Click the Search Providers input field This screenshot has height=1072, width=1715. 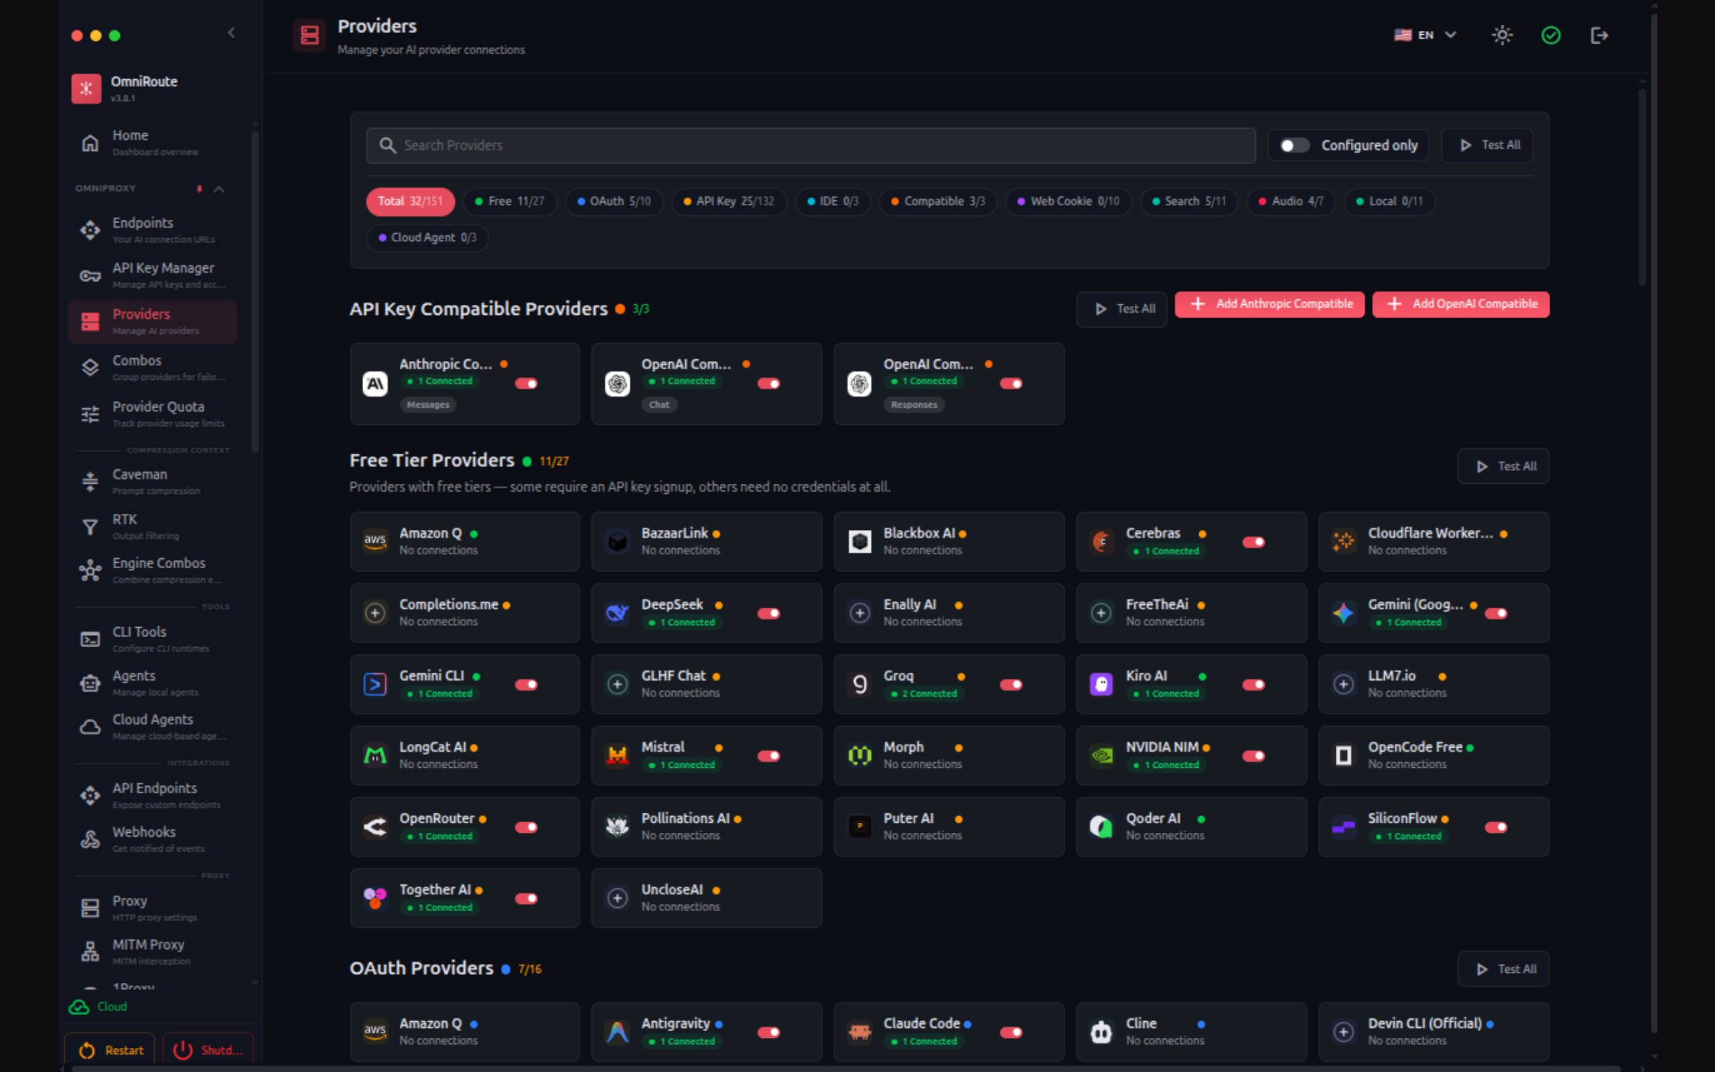[x=811, y=145]
